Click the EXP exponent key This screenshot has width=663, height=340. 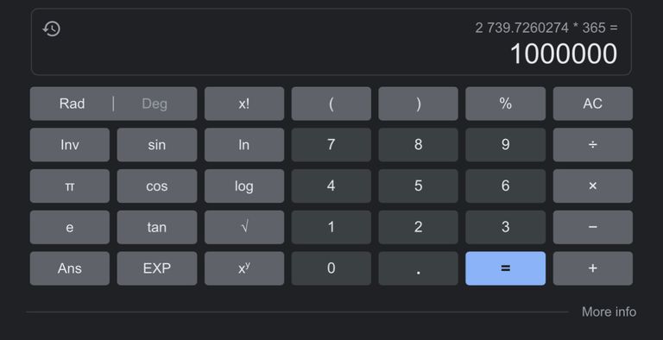click(x=157, y=268)
